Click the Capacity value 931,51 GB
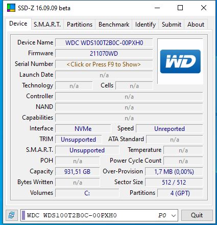Screen dimensions: 217x225 (78, 172)
